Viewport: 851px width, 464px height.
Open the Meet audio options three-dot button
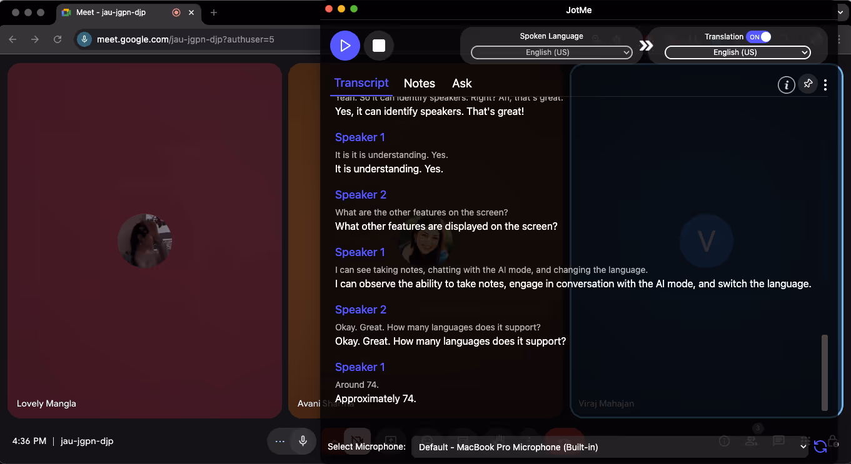[x=279, y=441]
